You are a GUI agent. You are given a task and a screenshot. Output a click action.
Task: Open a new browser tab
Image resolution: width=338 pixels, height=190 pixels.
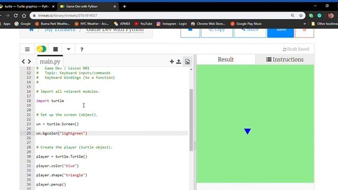(125, 6)
